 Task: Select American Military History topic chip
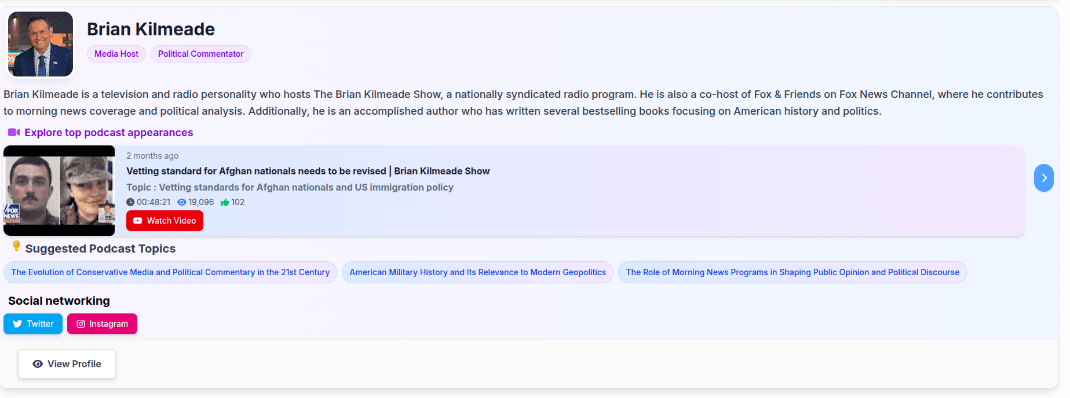(x=477, y=272)
